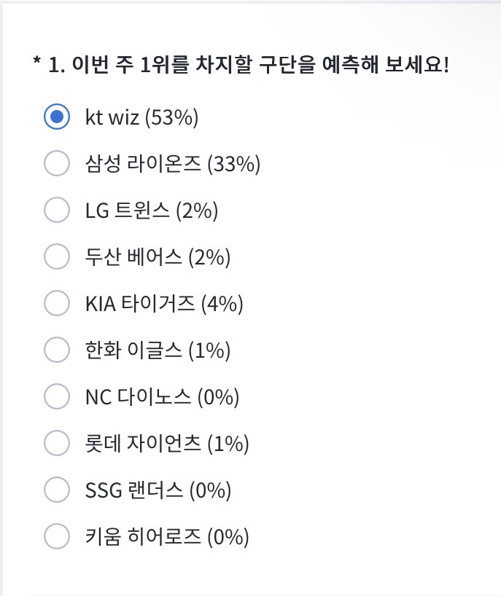Click the kt wiz (53%) label
Image resolution: width=501 pixels, height=596 pixels.
coord(142,117)
